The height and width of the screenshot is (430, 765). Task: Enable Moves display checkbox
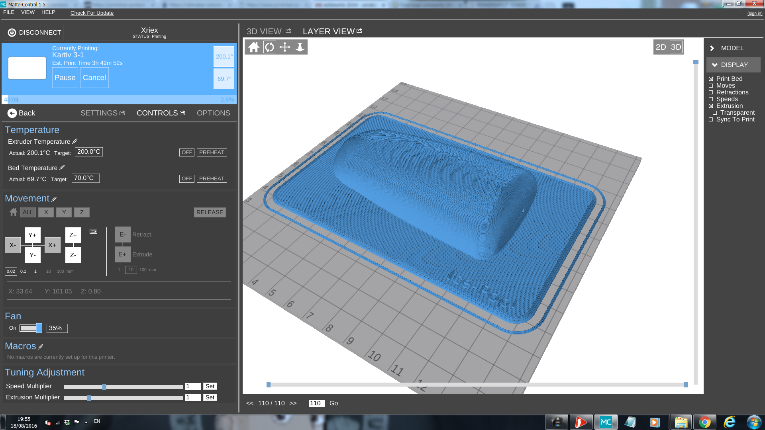pos(711,86)
